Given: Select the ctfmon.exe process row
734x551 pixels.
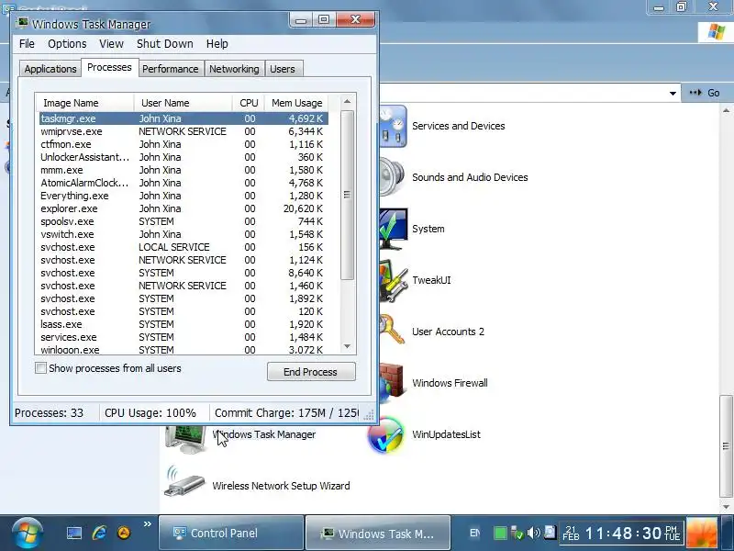Looking at the screenshot, I should click(184, 144).
